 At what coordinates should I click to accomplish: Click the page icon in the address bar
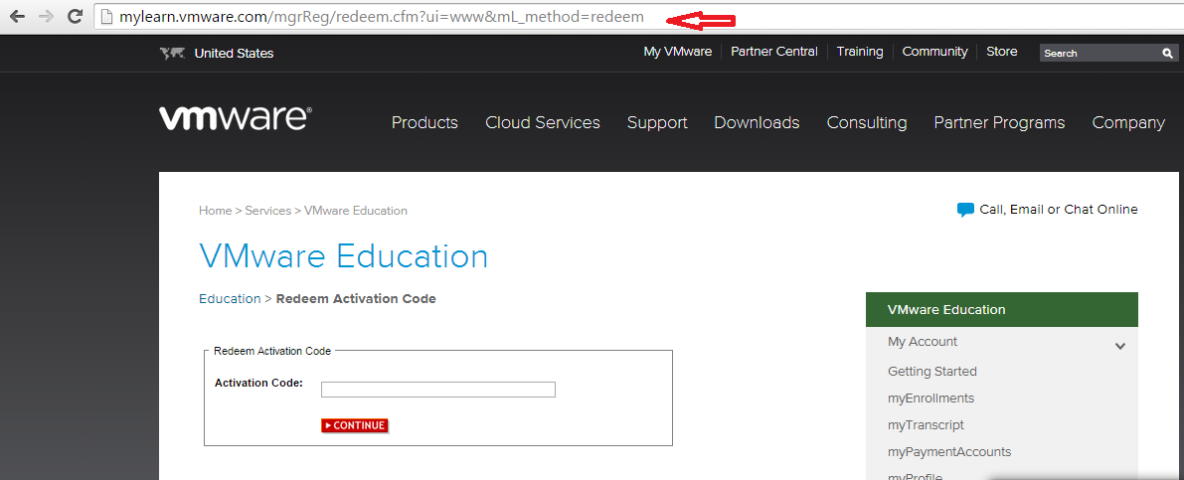click(x=106, y=17)
